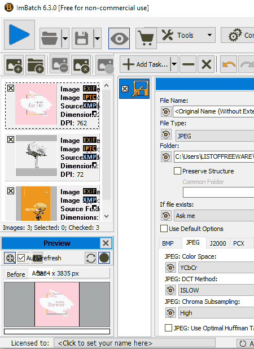The width and height of the screenshot is (254, 349).
Task: Switch to the Before preview tab
Action: (x=16, y=274)
